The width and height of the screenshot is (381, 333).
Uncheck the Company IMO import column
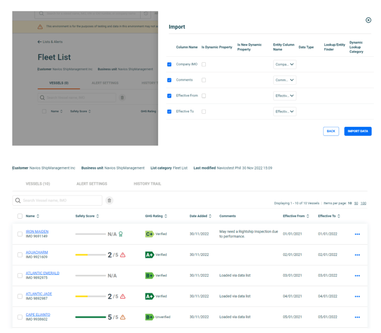tap(169, 65)
